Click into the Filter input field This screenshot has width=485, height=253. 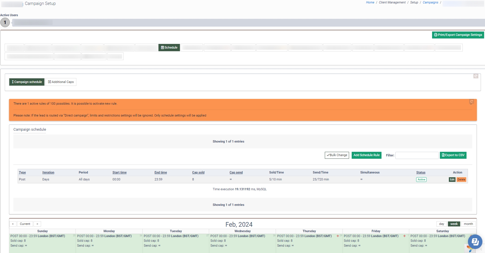pos(417,155)
